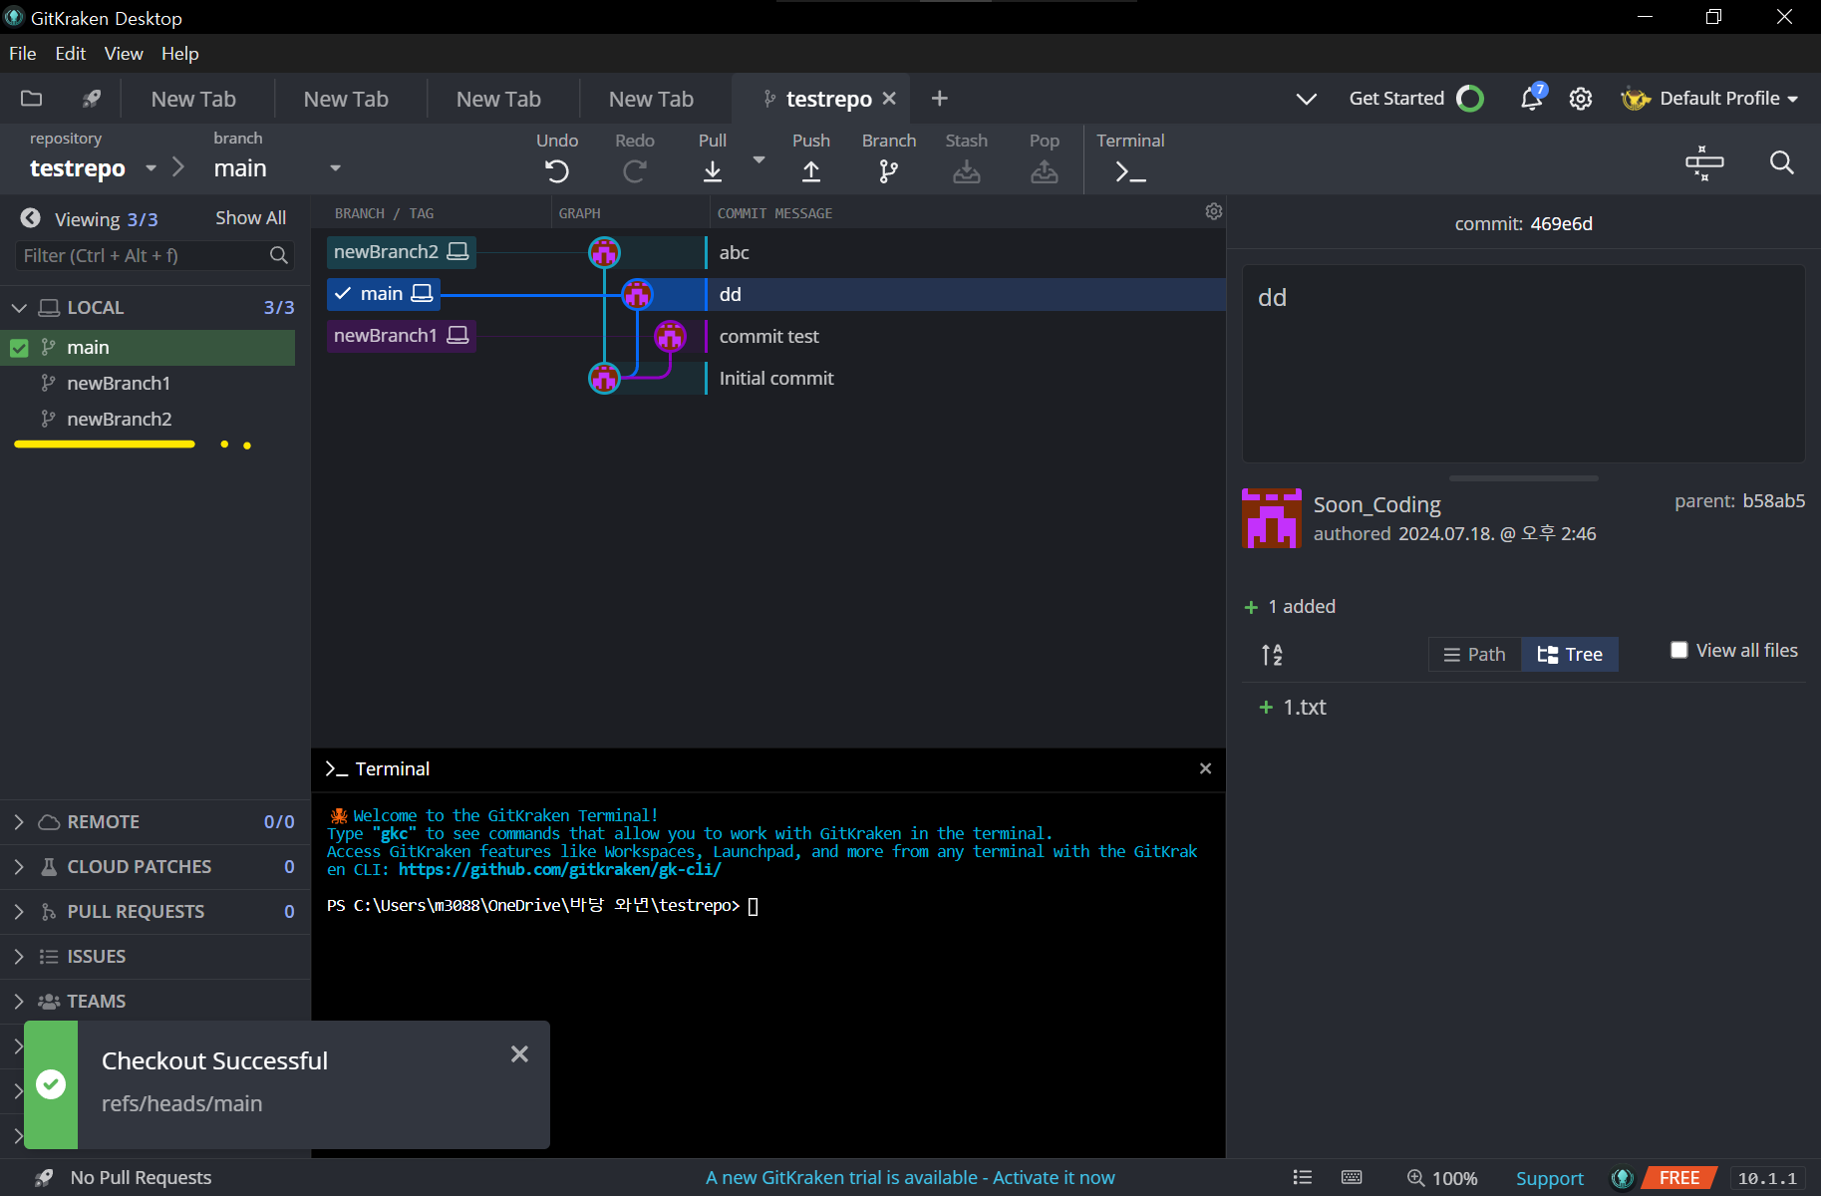The width and height of the screenshot is (1821, 1196).
Task: Expand the REMOTE section
Action: (19, 822)
